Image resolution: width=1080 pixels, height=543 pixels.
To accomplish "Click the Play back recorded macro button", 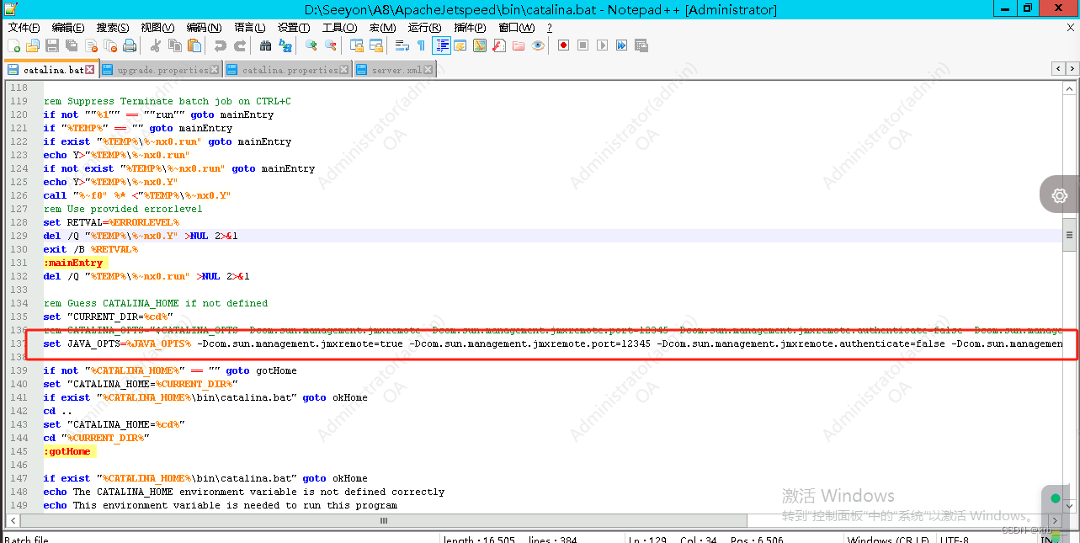I will 602,45.
